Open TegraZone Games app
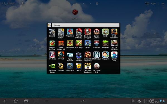167x104 pixels. coord(52,68)
